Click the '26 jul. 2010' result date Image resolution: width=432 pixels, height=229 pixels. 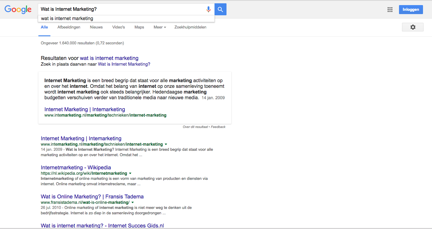point(51,207)
